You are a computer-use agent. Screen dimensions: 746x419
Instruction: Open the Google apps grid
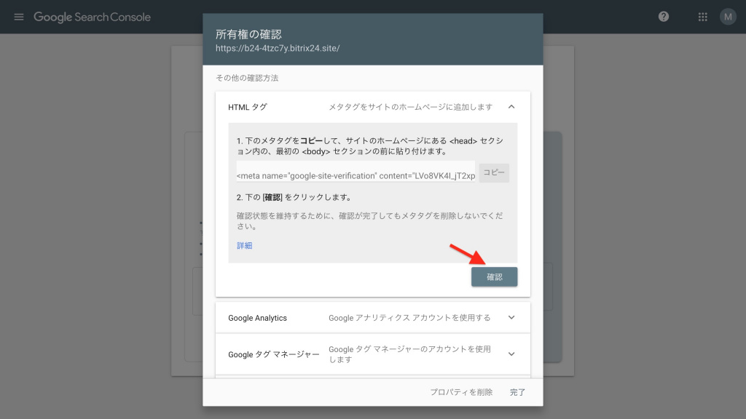(x=702, y=17)
